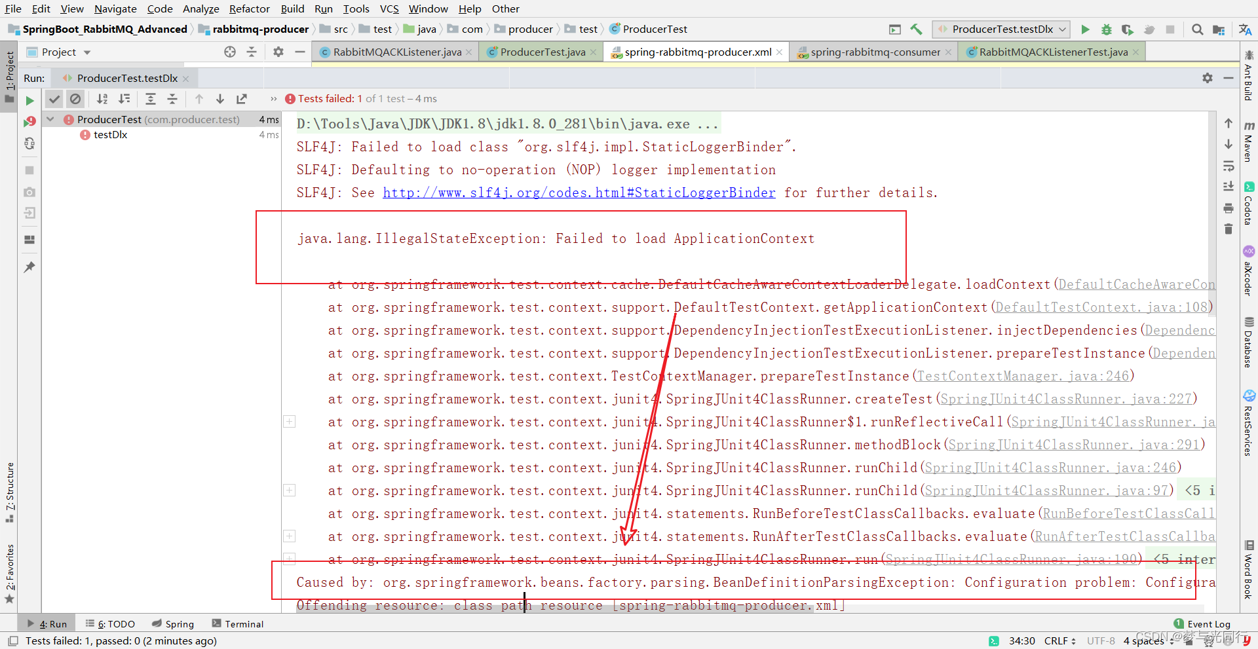Screen dimensions: 1258x649
Task: Open SpringJUnit4ClassRunner.java:227 link
Action: [x=1066, y=399]
